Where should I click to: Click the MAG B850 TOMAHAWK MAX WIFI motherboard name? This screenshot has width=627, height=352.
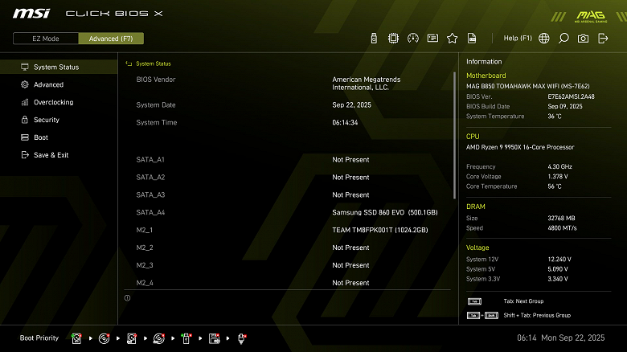point(528,86)
